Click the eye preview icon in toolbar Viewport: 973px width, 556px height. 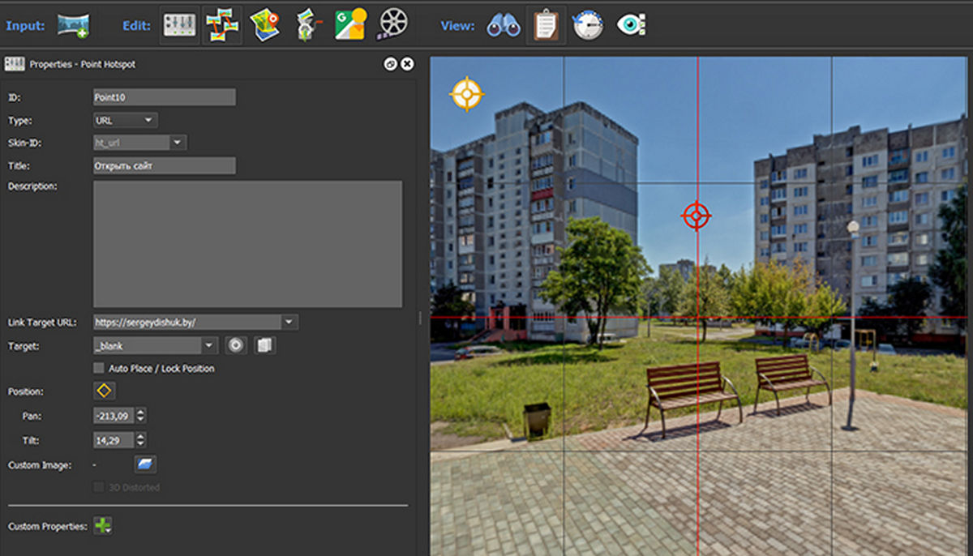[x=631, y=25]
